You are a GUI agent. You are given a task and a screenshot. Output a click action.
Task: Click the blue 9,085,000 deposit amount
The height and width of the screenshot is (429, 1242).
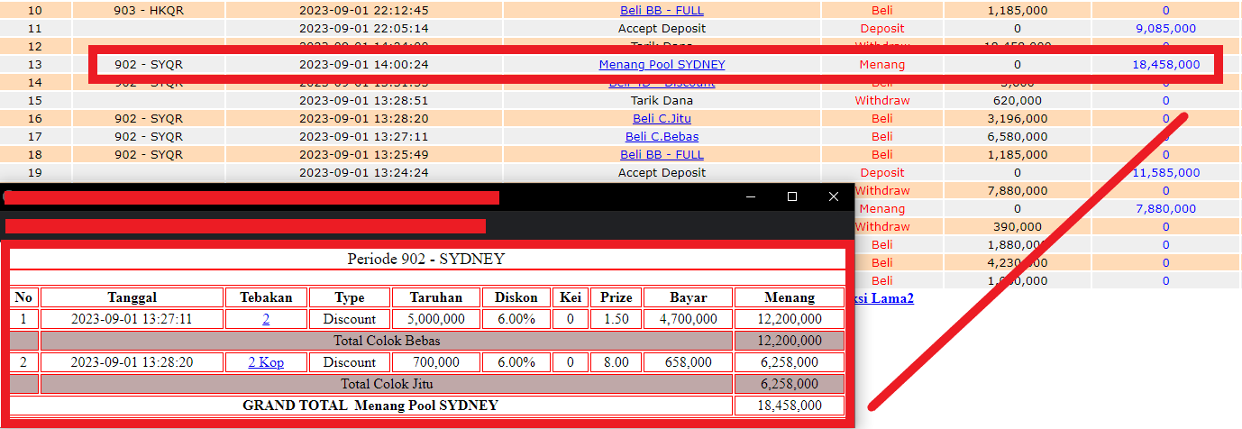(1165, 29)
